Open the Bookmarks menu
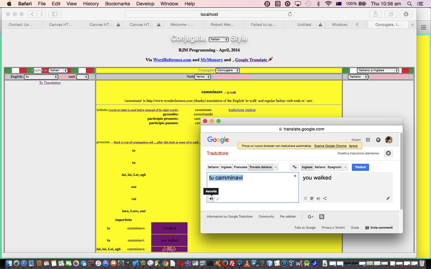 pos(118,4)
